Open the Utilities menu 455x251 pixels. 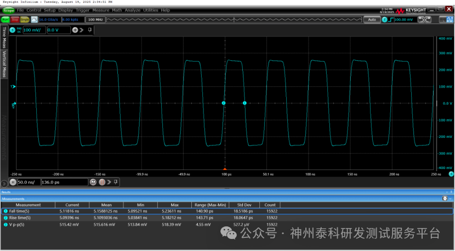151,10
